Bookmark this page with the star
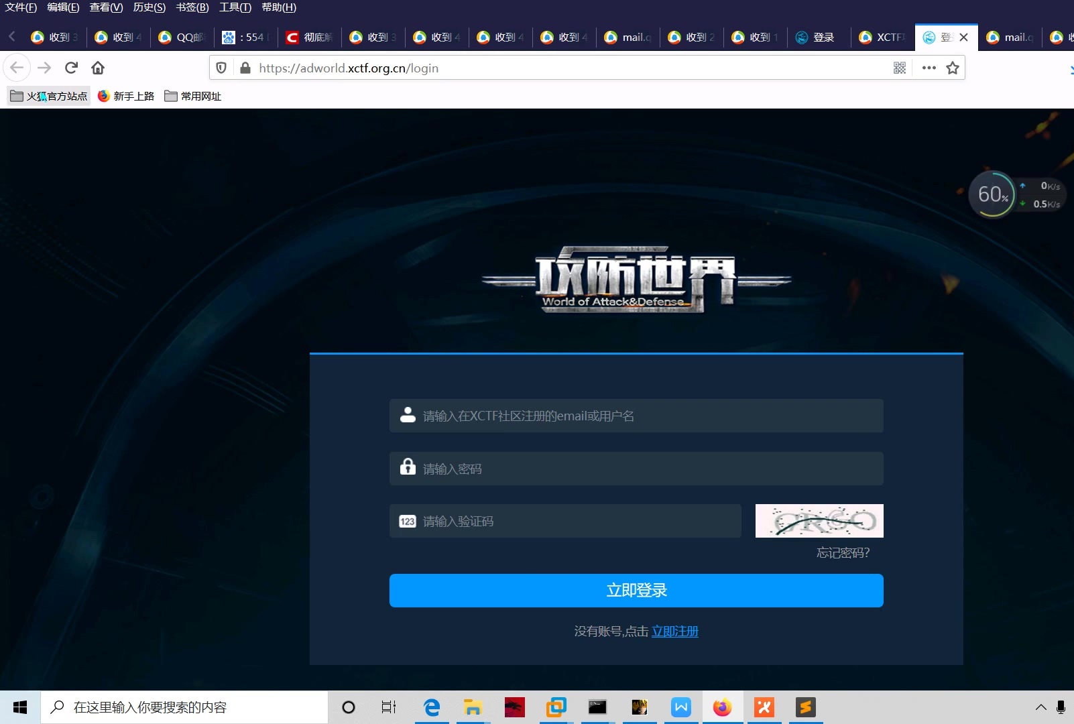 point(953,68)
